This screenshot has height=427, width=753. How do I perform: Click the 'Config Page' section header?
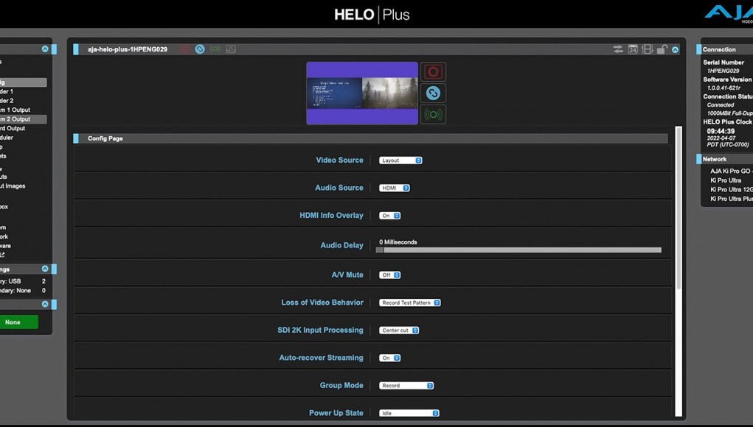371,138
